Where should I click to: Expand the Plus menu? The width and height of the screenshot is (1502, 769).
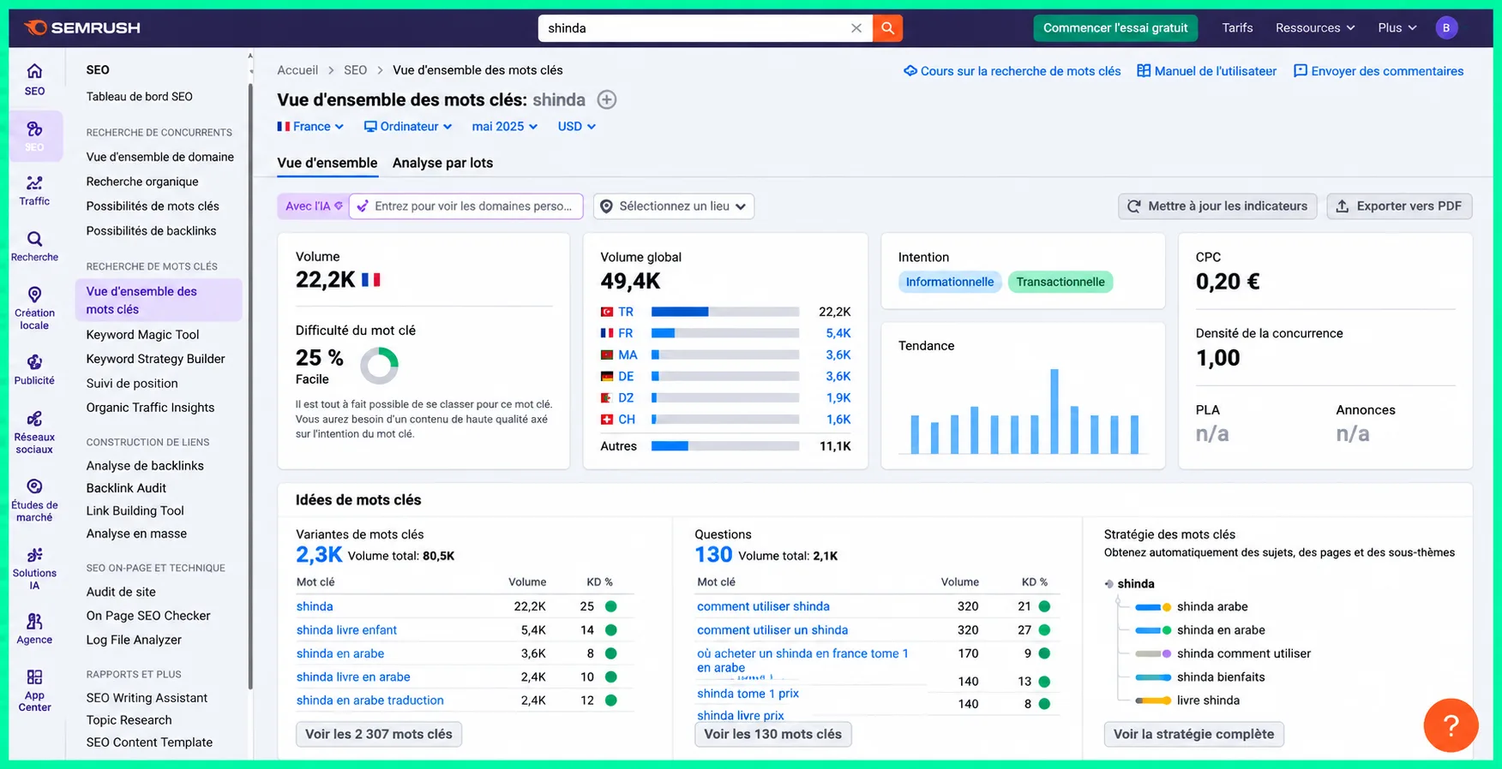(x=1397, y=28)
